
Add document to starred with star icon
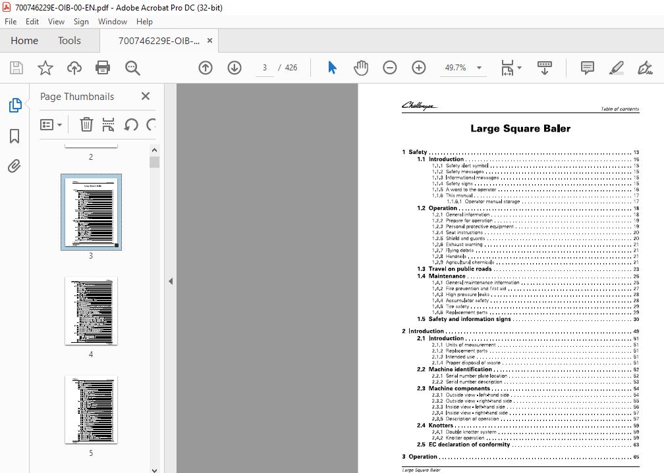pyautogui.click(x=45, y=68)
